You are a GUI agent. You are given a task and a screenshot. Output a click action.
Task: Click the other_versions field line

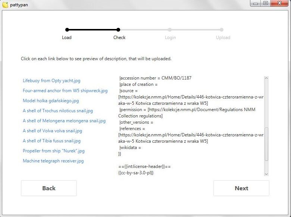(x=137, y=122)
